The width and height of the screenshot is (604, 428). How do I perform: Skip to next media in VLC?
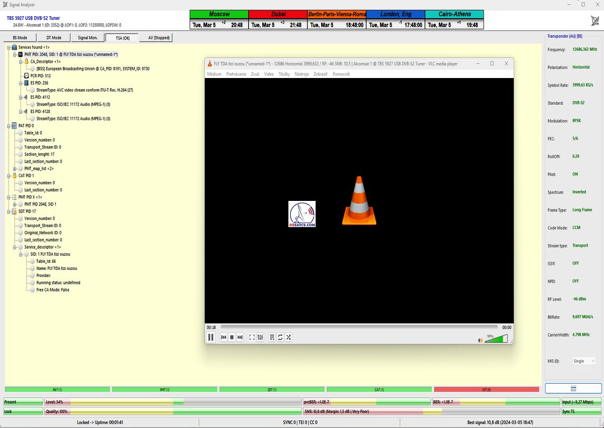pos(240,337)
